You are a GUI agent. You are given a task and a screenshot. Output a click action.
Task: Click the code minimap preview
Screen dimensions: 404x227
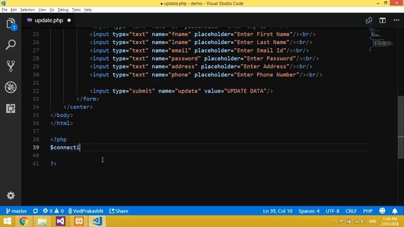point(381,39)
